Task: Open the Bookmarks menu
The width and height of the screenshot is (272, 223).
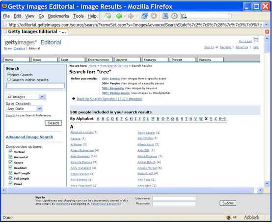Action: coord(58,16)
